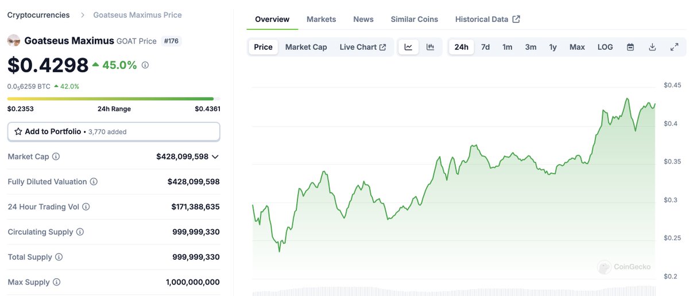689x296 pixels.
Task: Download chart data icon
Action: point(652,47)
